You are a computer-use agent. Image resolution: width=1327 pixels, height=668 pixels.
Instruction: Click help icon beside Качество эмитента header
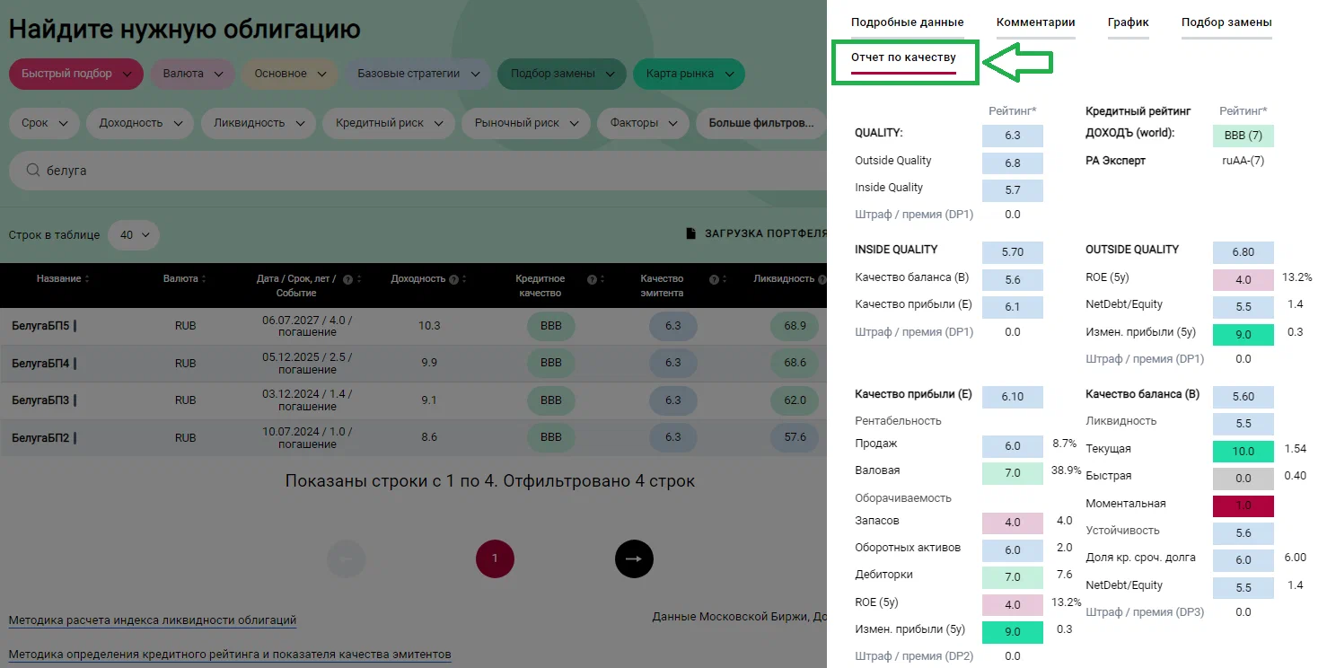coord(713,279)
